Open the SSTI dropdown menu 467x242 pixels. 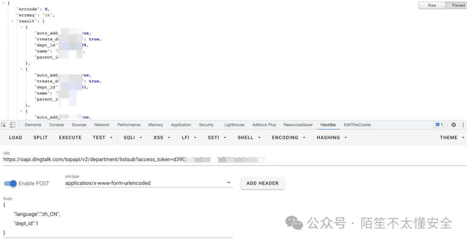point(217,137)
